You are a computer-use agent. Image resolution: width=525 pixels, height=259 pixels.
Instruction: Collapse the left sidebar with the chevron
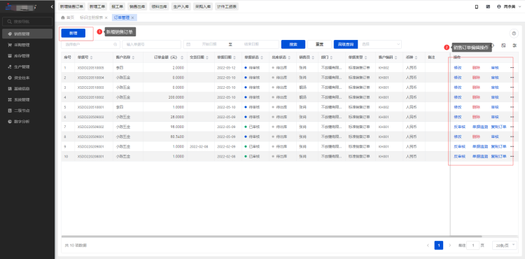click(52, 7)
